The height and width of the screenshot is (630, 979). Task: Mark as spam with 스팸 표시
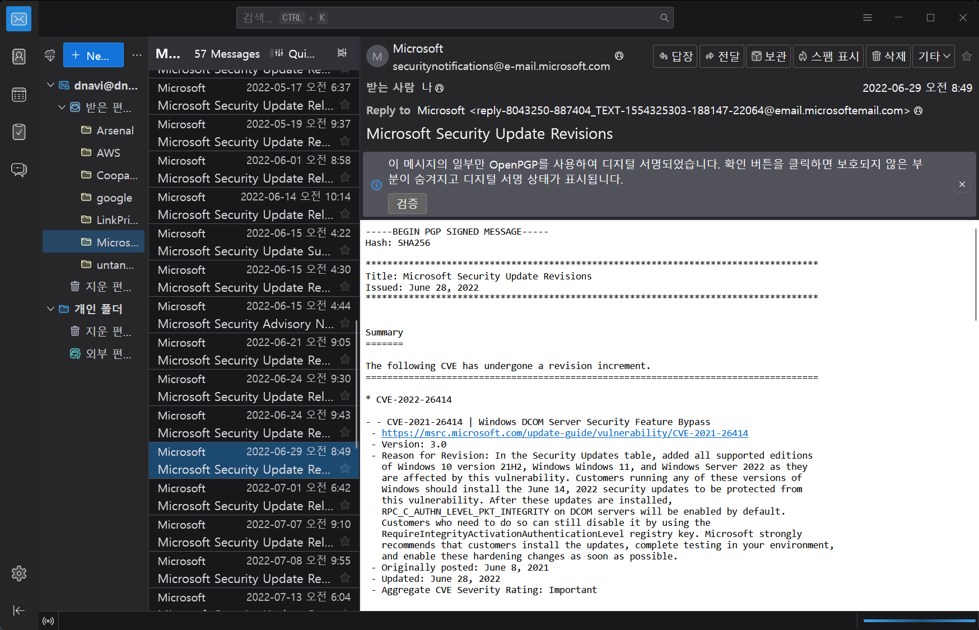828,56
